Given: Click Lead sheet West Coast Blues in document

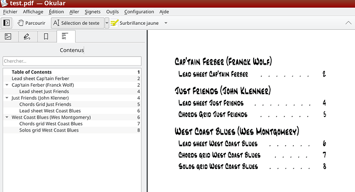Looking at the screenshot, I should coord(218,144).
